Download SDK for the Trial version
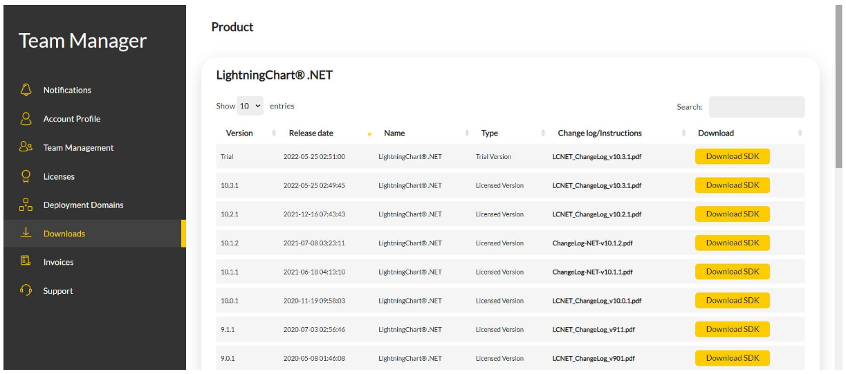The height and width of the screenshot is (374, 846). coord(733,156)
